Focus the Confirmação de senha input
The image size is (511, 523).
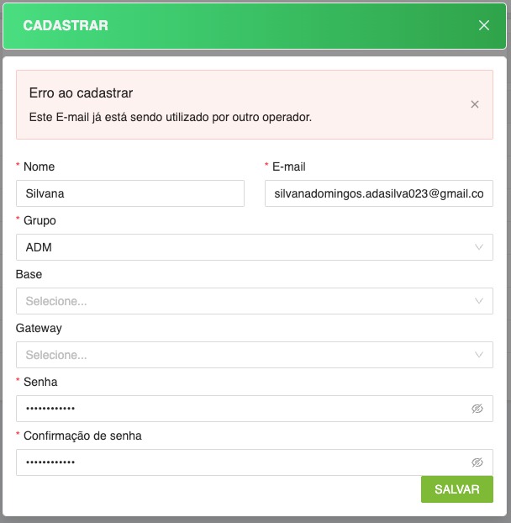244,462
